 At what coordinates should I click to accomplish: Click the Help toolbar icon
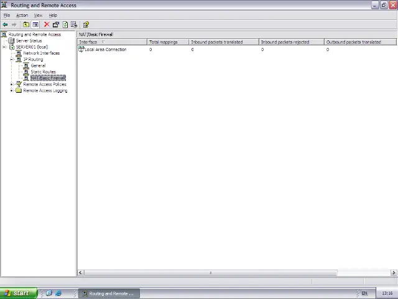(x=86, y=25)
